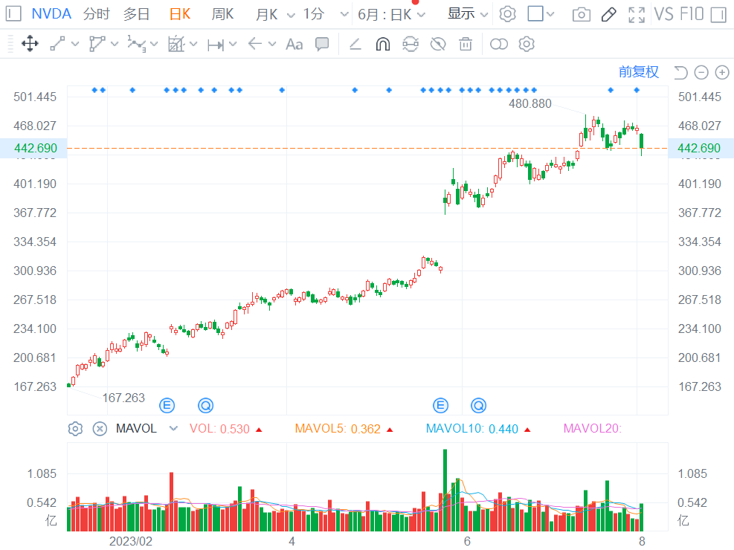Click the VS compare button
Screen dimensions: 734x550
click(663, 14)
